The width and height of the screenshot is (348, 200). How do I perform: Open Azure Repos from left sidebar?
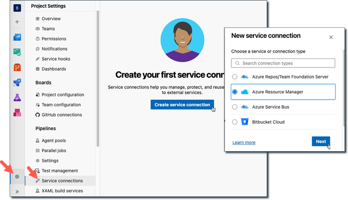[x=17, y=67]
